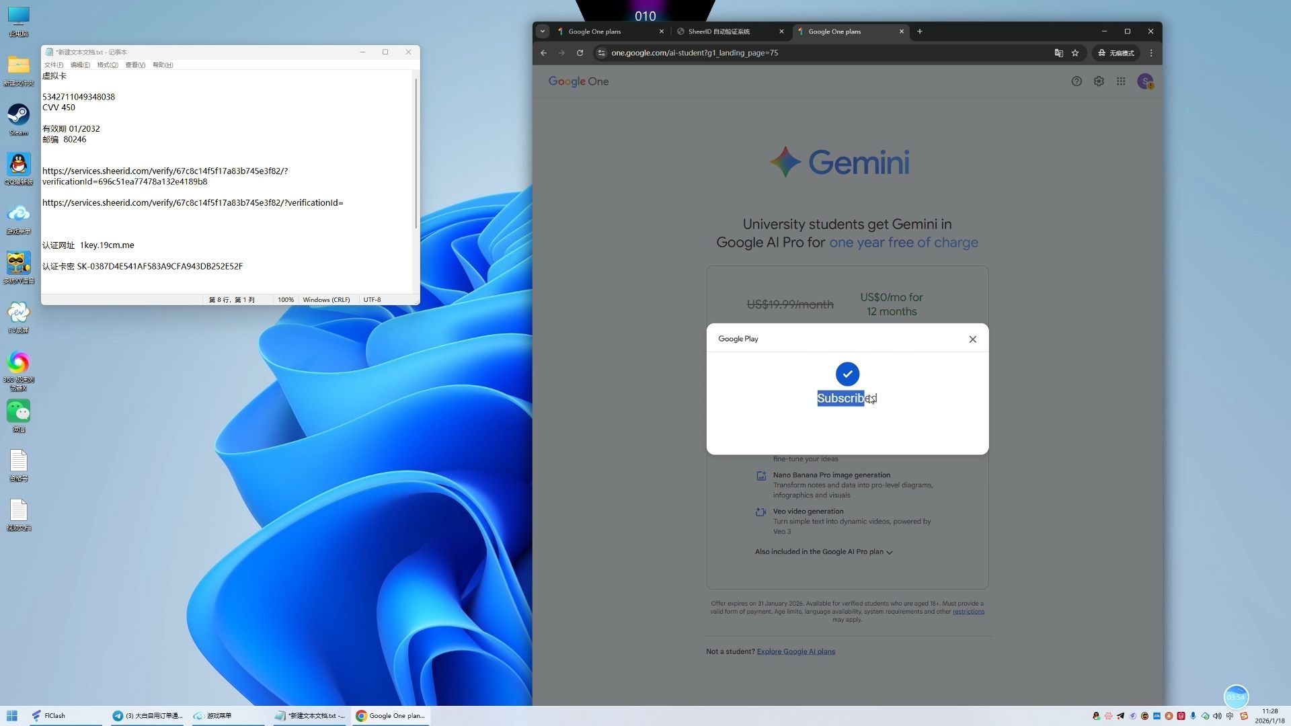Click the site info icon in address bar
This screenshot has height=726, width=1291.
coord(602,53)
